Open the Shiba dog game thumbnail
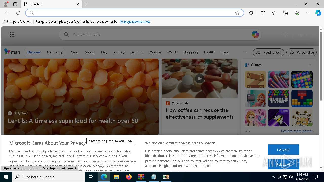Image resolution: width=324 pixels, height=182 pixels. (x=302, y=118)
